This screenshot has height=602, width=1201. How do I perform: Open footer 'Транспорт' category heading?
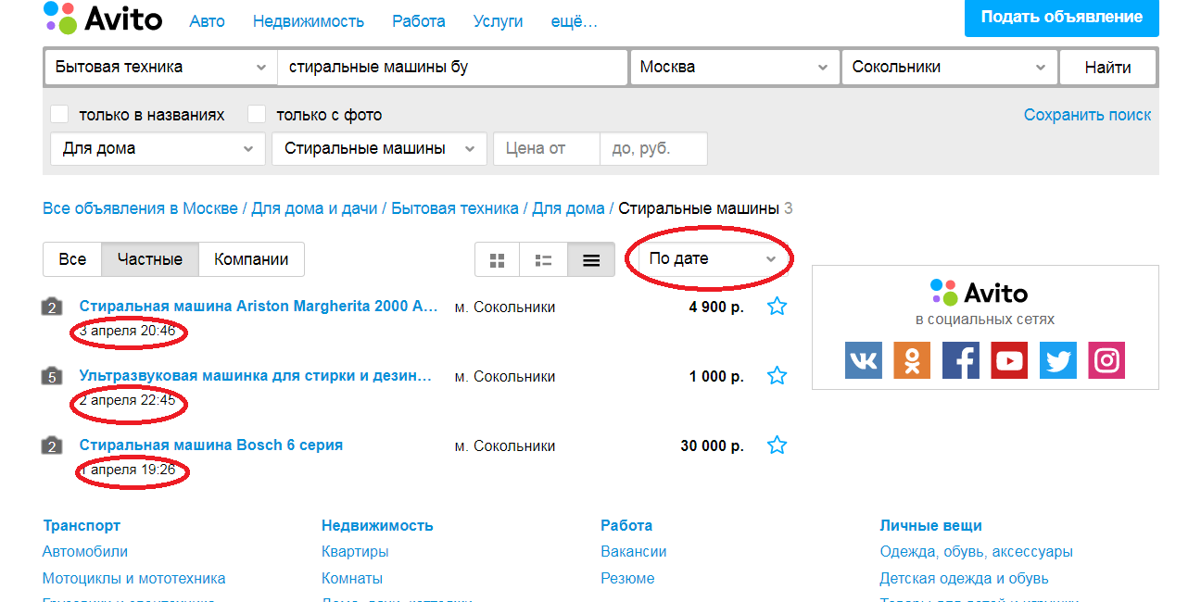(82, 525)
